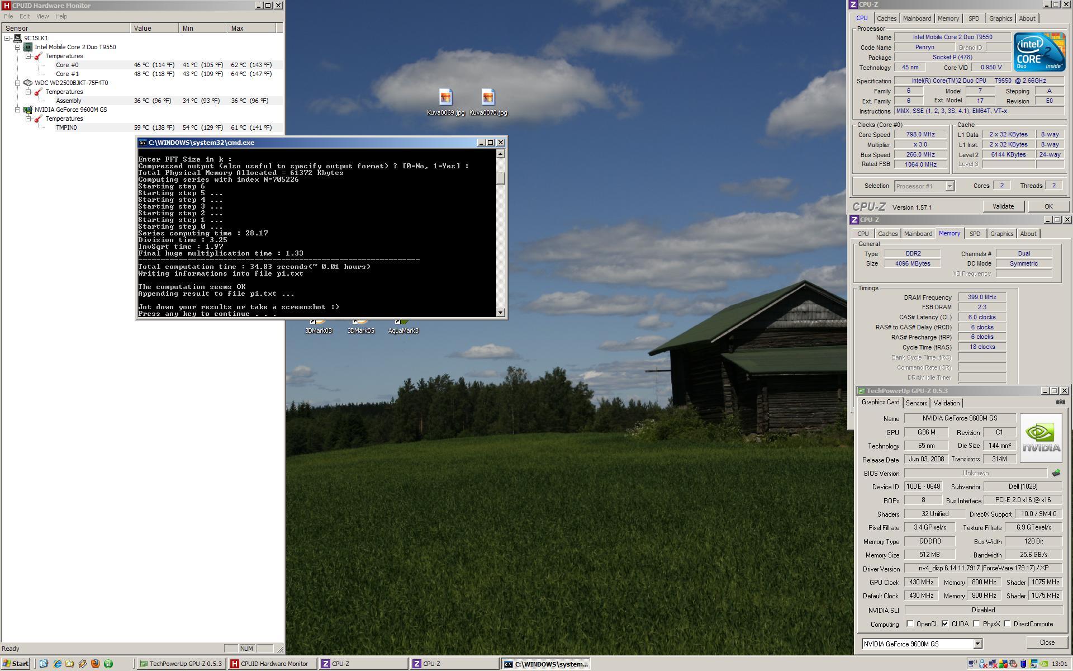Collapse NVIDIA GeForce 9600M GS tree node
This screenshot has width=1073, height=671.
(x=17, y=110)
